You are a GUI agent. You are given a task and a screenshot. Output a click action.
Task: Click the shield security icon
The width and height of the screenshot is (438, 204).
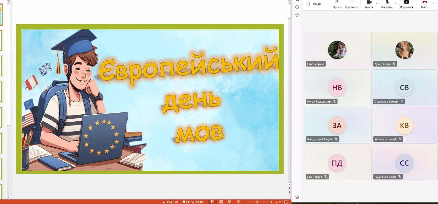308,4
